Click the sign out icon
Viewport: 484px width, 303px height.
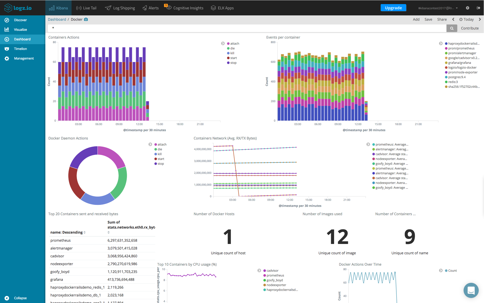point(478,8)
